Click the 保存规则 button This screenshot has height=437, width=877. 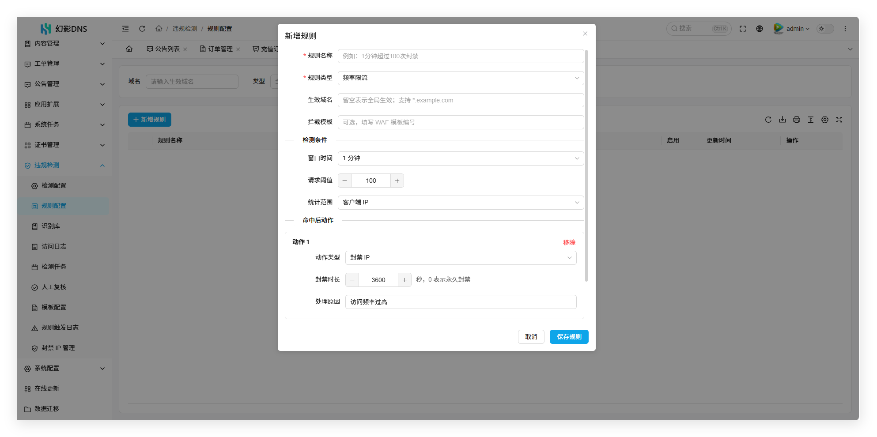point(569,337)
